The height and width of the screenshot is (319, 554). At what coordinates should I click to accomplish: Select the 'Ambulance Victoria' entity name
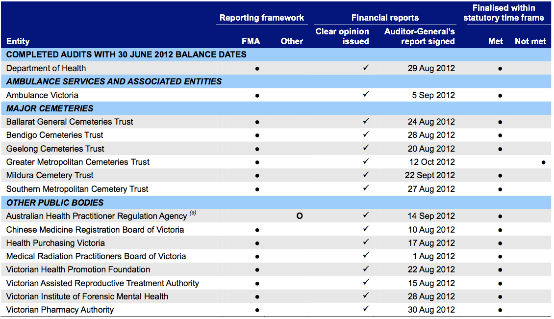pos(42,95)
